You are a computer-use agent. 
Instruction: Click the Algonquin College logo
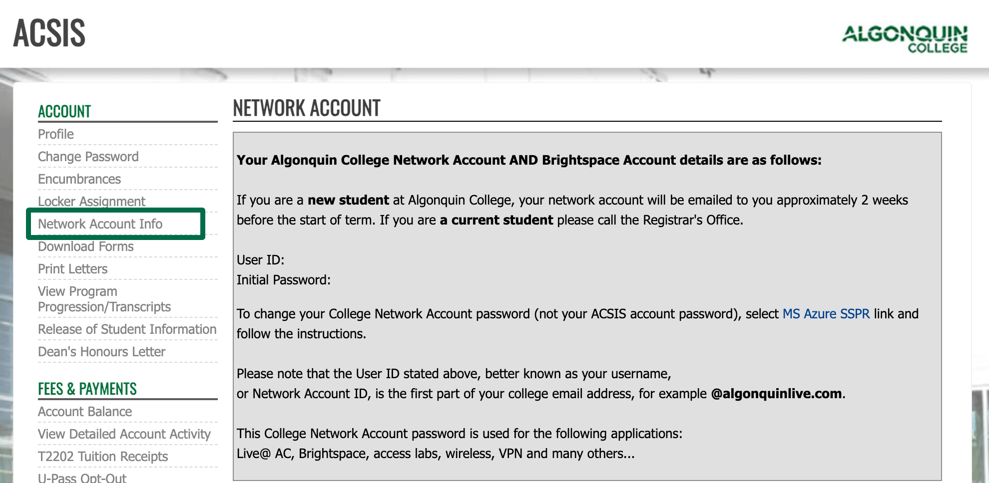pos(905,39)
